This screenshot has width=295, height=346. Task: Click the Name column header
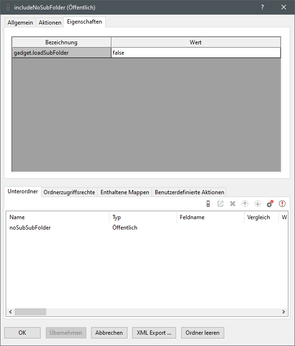pyautogui.click(x=58, y=217)
